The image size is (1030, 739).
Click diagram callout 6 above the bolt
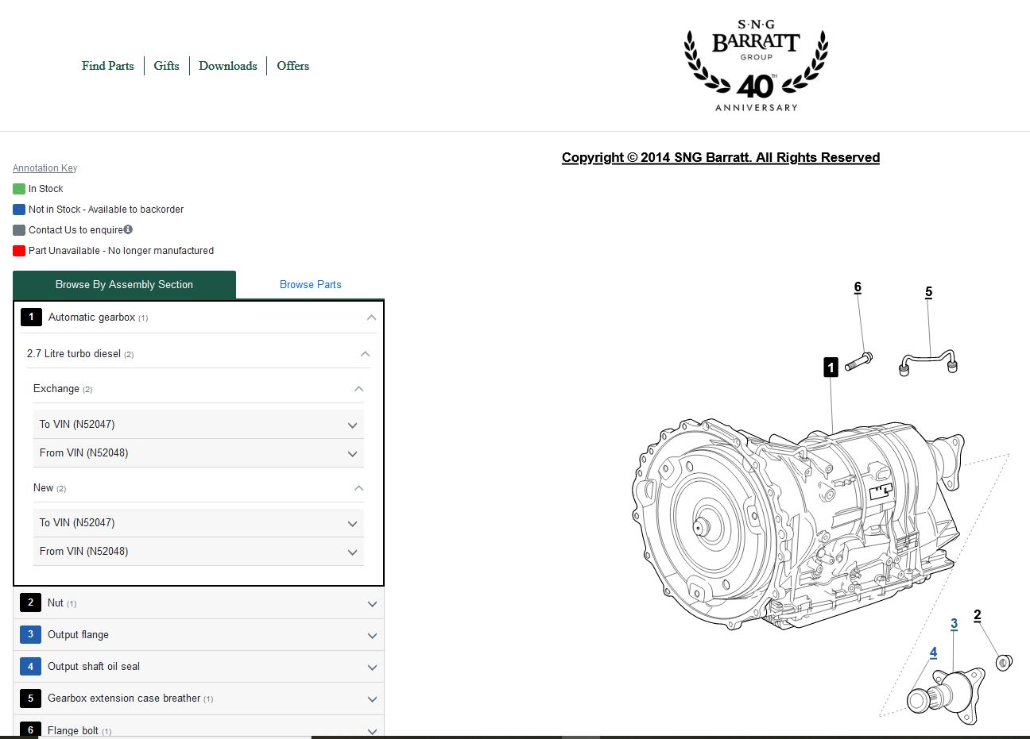pos(858,287)
